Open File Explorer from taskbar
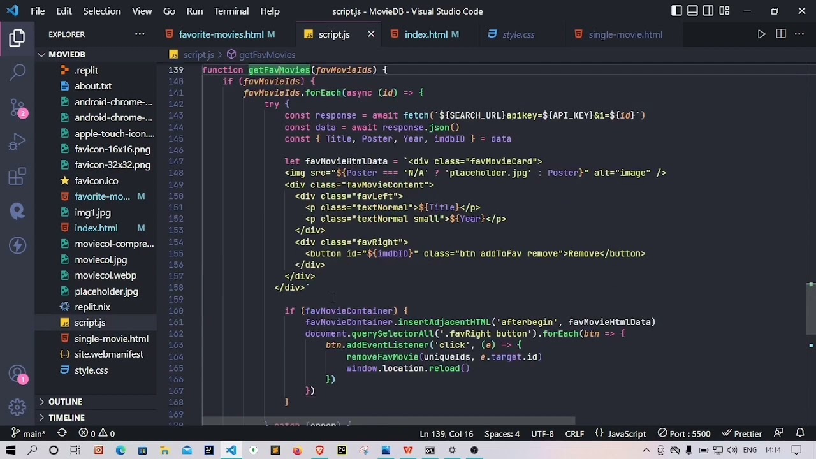The image size is (816, 459). click(x=164, y=450)
